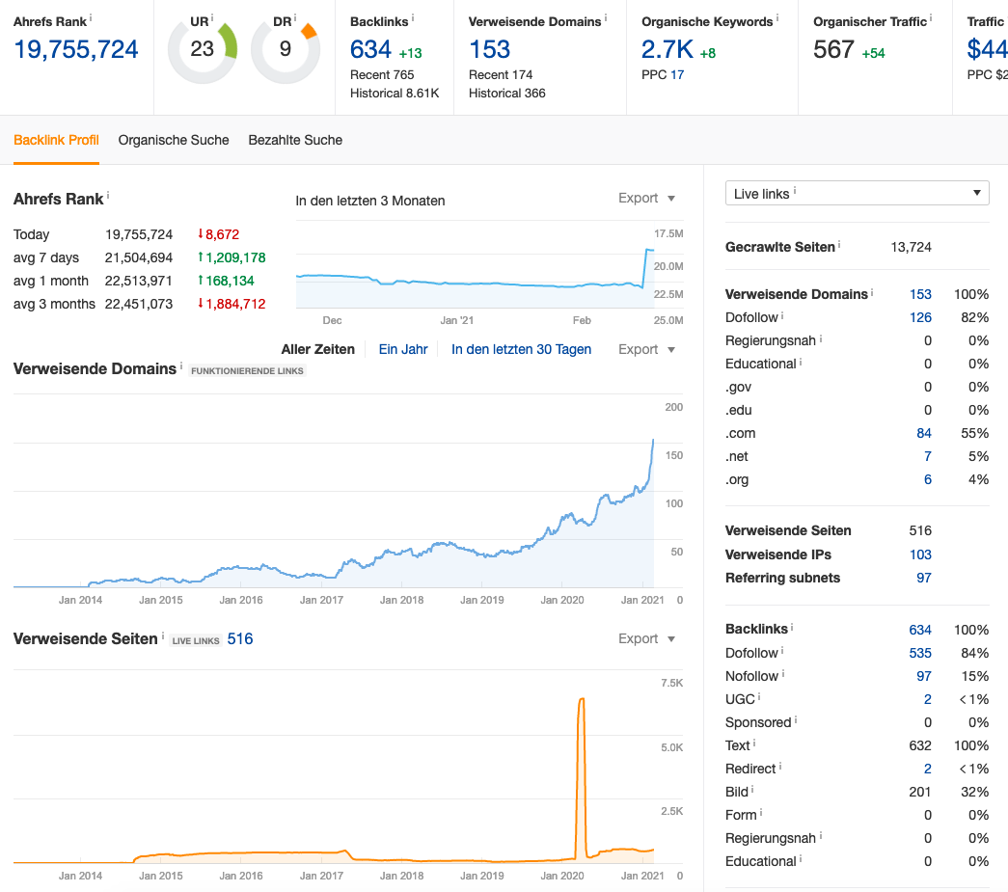Click info icon next to Nofollow backlinks
The image size is (1008, 892).
click(x=784, y=673)
